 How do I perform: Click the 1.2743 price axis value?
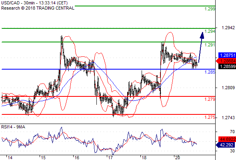point(228,118)
